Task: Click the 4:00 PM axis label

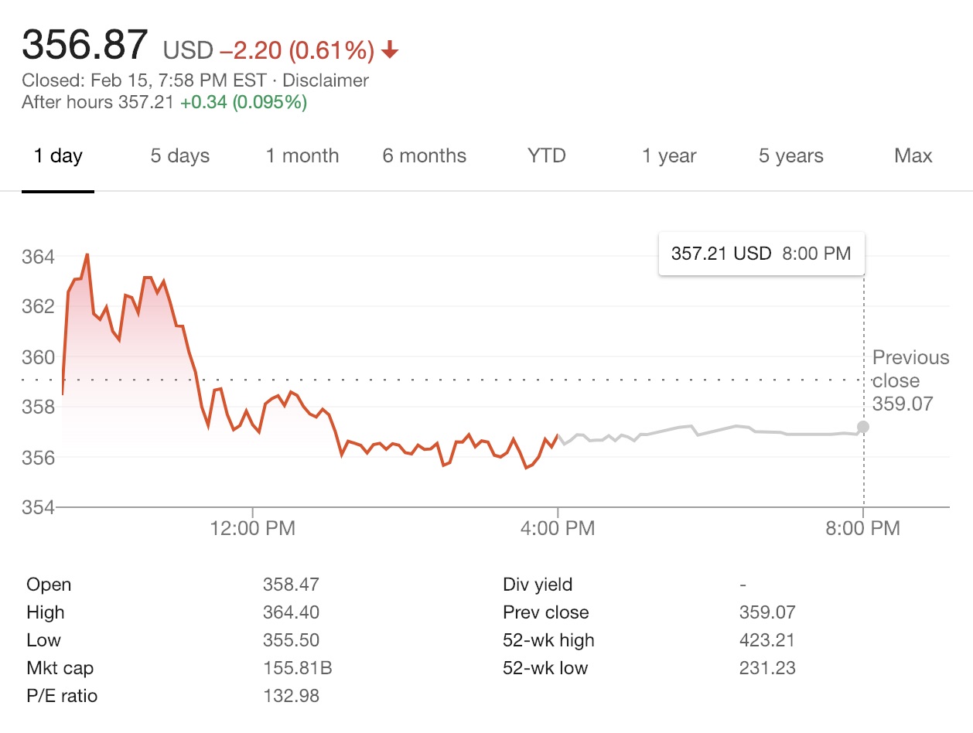Action: [x=557, y=529]
